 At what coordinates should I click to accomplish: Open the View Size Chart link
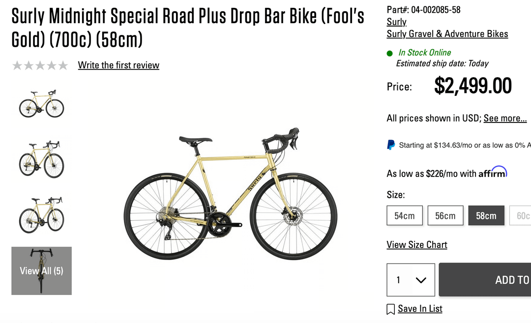pyautogui.click(x=417, y=245)
